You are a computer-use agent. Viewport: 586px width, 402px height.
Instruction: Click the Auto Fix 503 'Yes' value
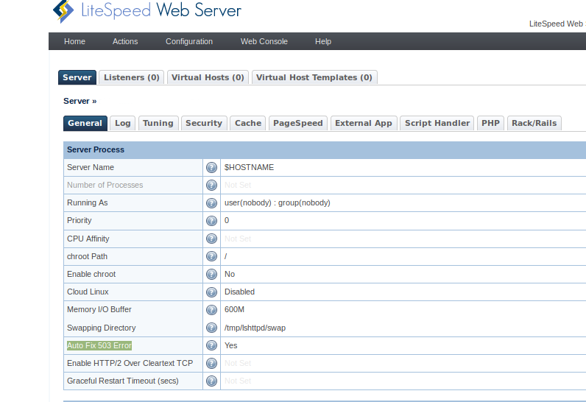(231, 345)
